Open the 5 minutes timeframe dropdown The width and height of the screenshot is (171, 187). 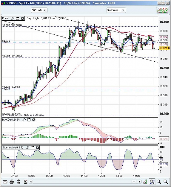pos(116,10)
